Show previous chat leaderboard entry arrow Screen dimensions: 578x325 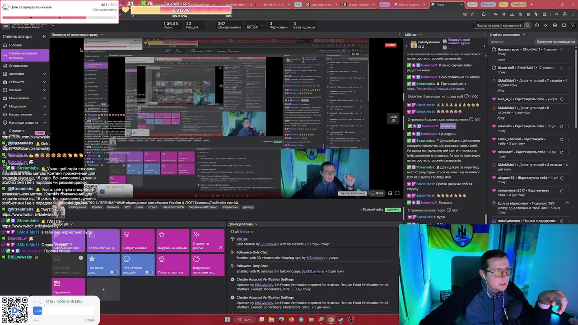[406, 45]
